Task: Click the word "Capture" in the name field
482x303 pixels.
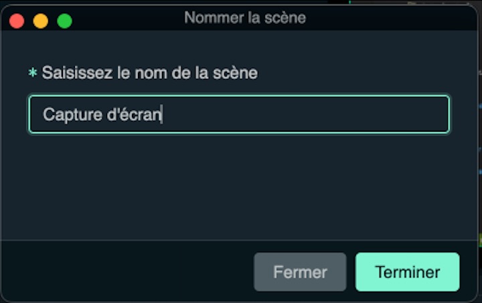Action: pyautogui.click(x=67, y=114)
